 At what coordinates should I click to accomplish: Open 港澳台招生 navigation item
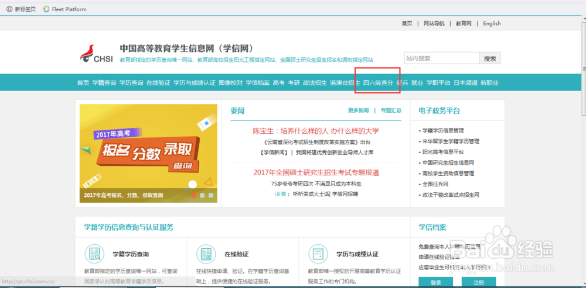pos(345,83)
